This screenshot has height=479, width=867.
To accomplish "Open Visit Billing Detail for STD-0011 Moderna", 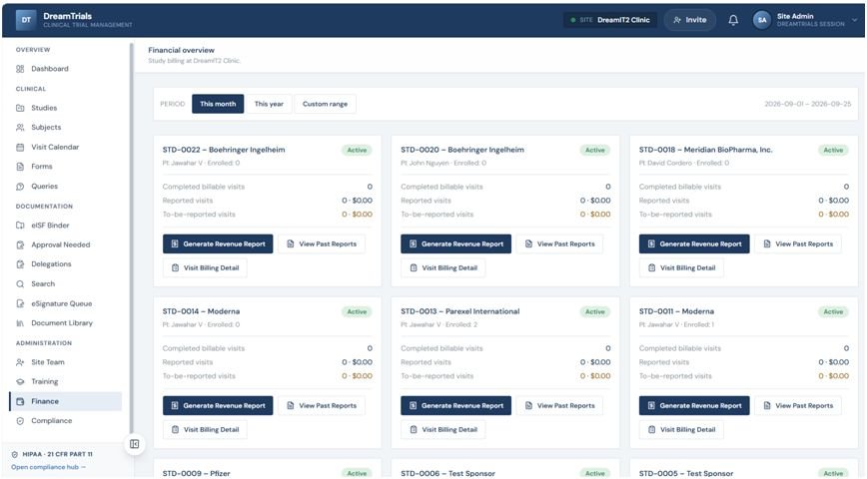I will 681,430.
